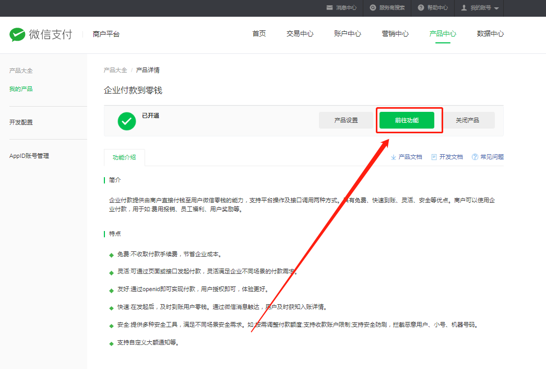This screenshot has width=546, height=369.
Task: Open the 产品文档 link text
Action: (410, 157)
